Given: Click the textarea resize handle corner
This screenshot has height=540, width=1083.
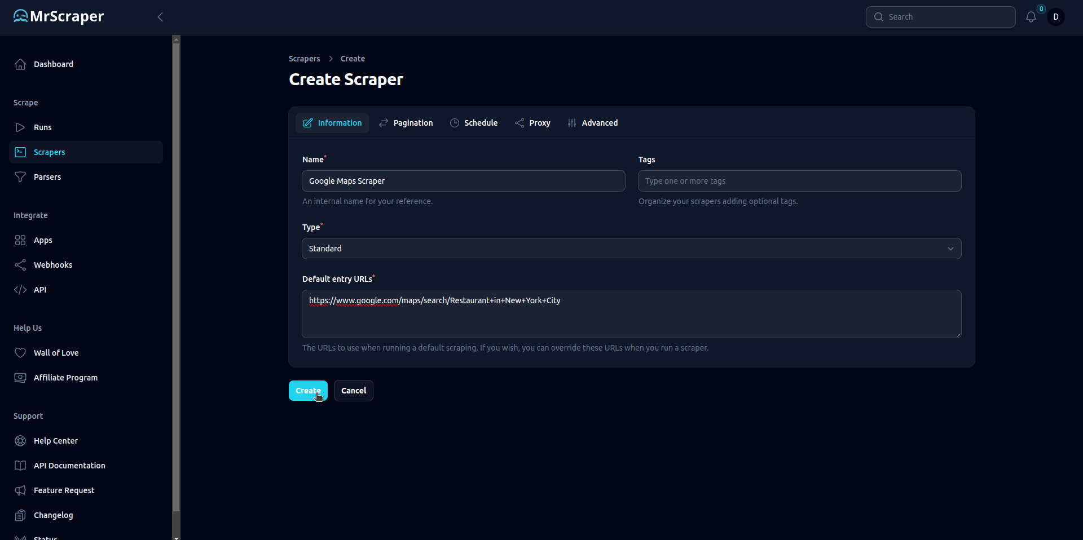Looking at the screenshot, I should (x=958, y=334).
